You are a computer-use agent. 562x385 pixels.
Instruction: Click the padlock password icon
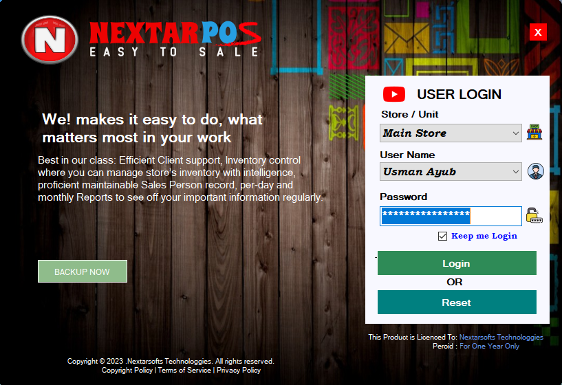(x=534, y=216)
